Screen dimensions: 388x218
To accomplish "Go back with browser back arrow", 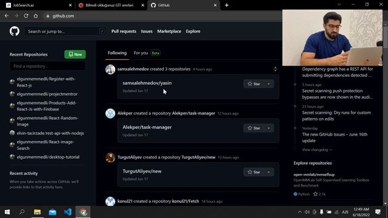I will (x=7, y=16).
